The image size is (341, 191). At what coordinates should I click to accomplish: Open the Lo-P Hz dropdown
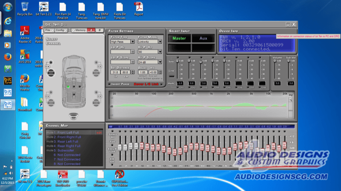[133, 51]
